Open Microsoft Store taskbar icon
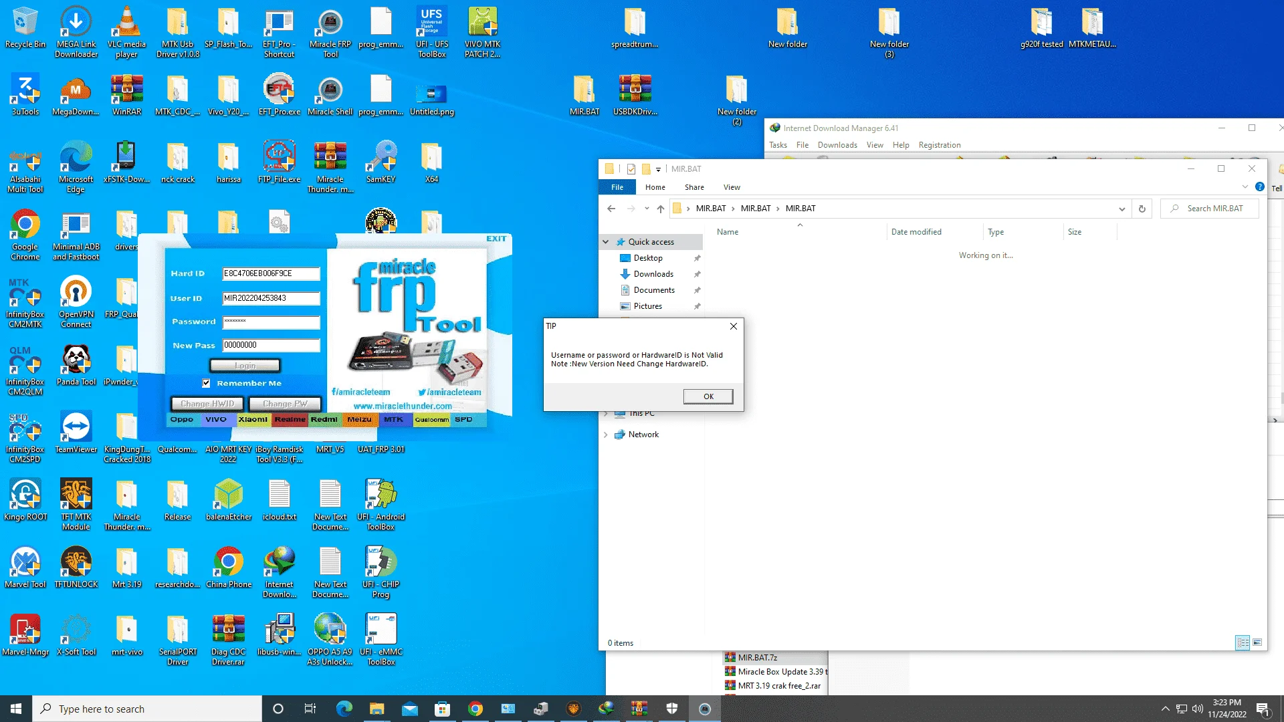This screenshot has height=722, width=1284. (x=442, y=709)
